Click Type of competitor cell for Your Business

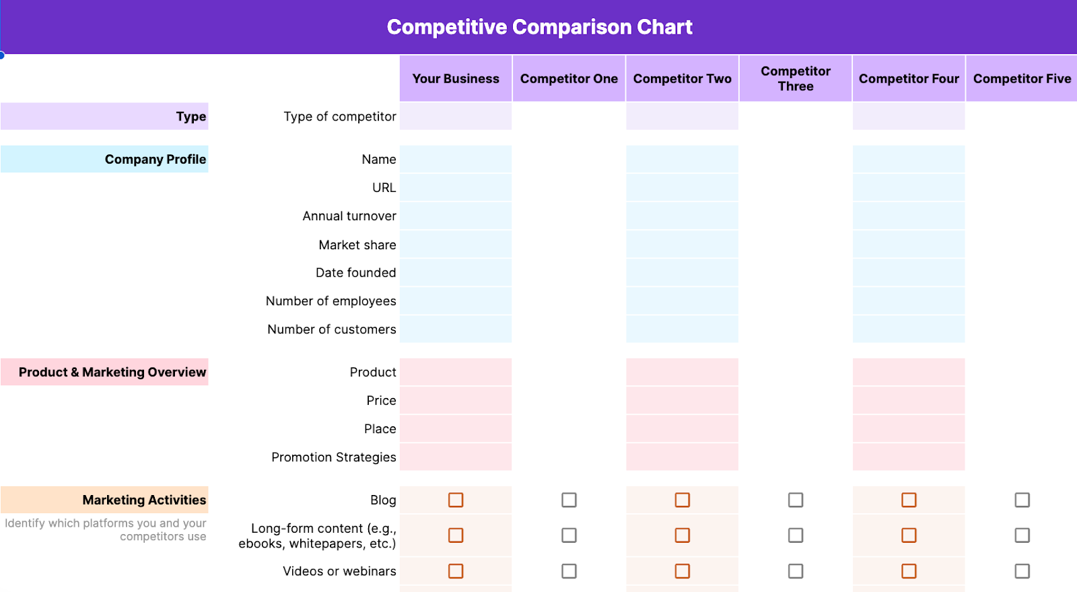(456, 117)
